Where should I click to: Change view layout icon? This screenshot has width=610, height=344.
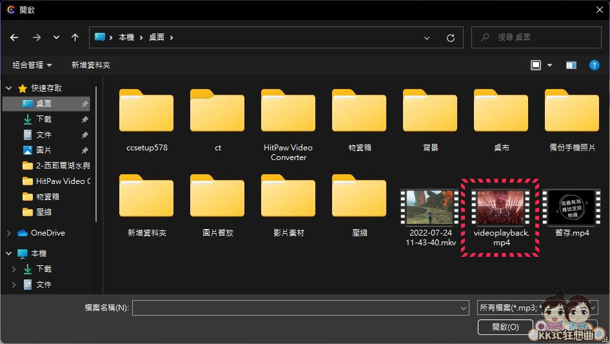[x=536, y=65]
